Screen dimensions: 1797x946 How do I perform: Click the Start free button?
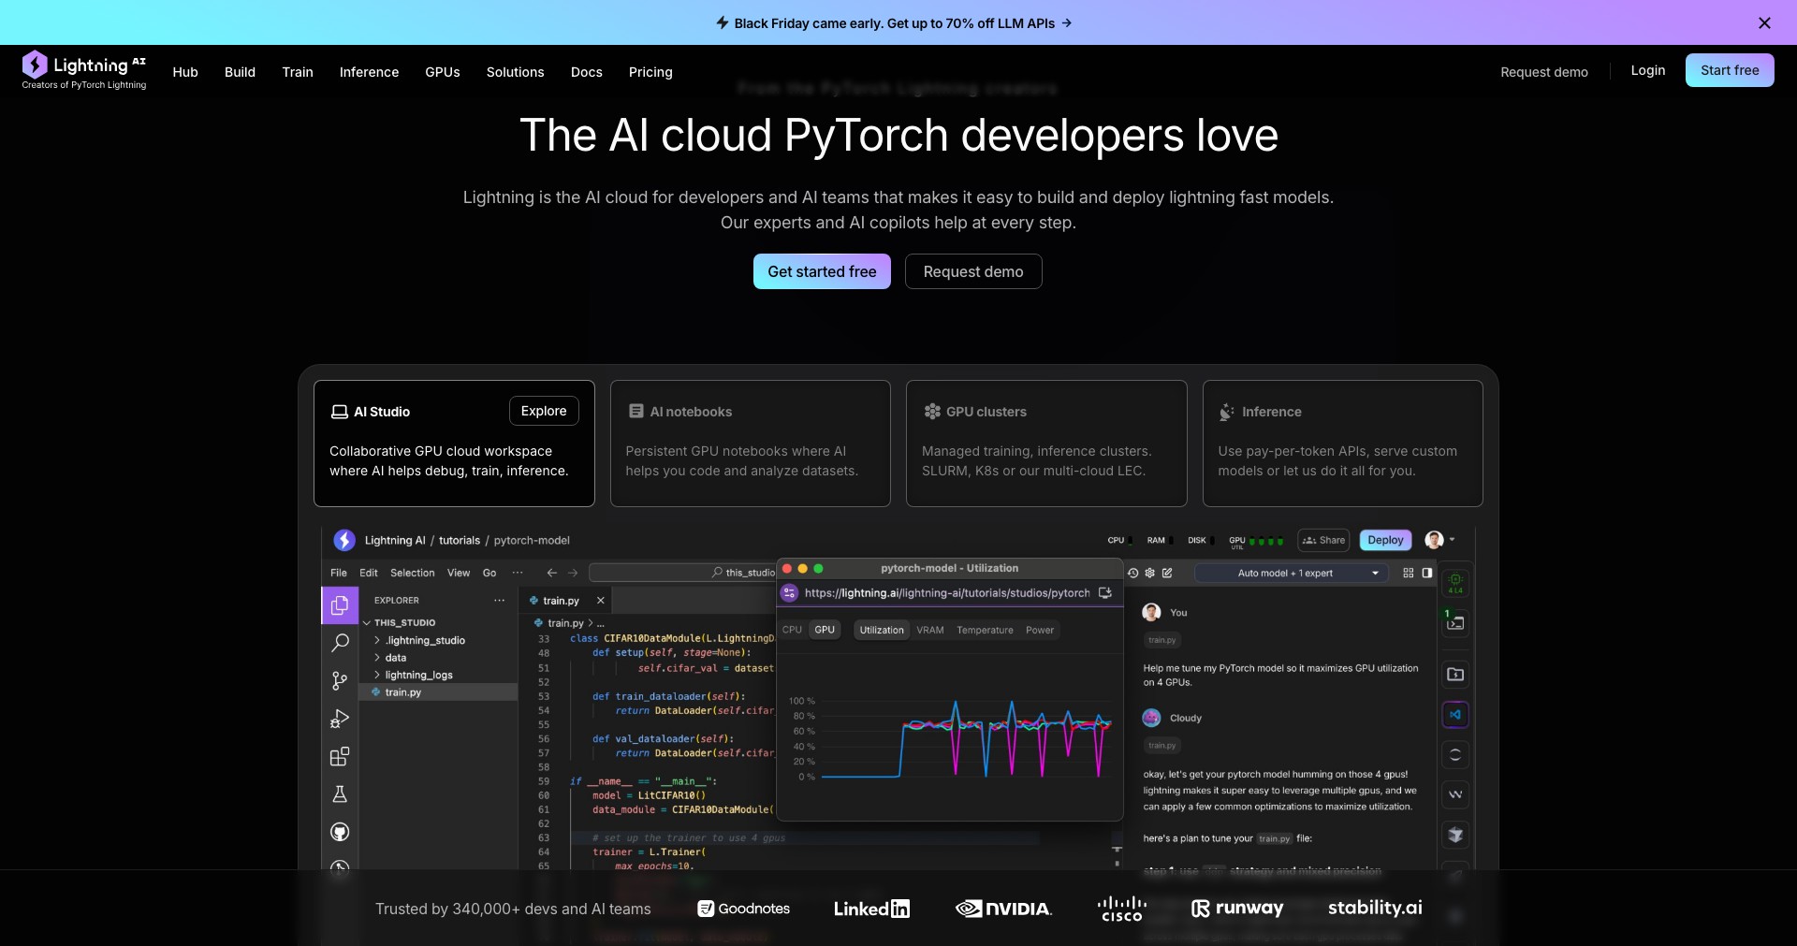coord(1730,70)
